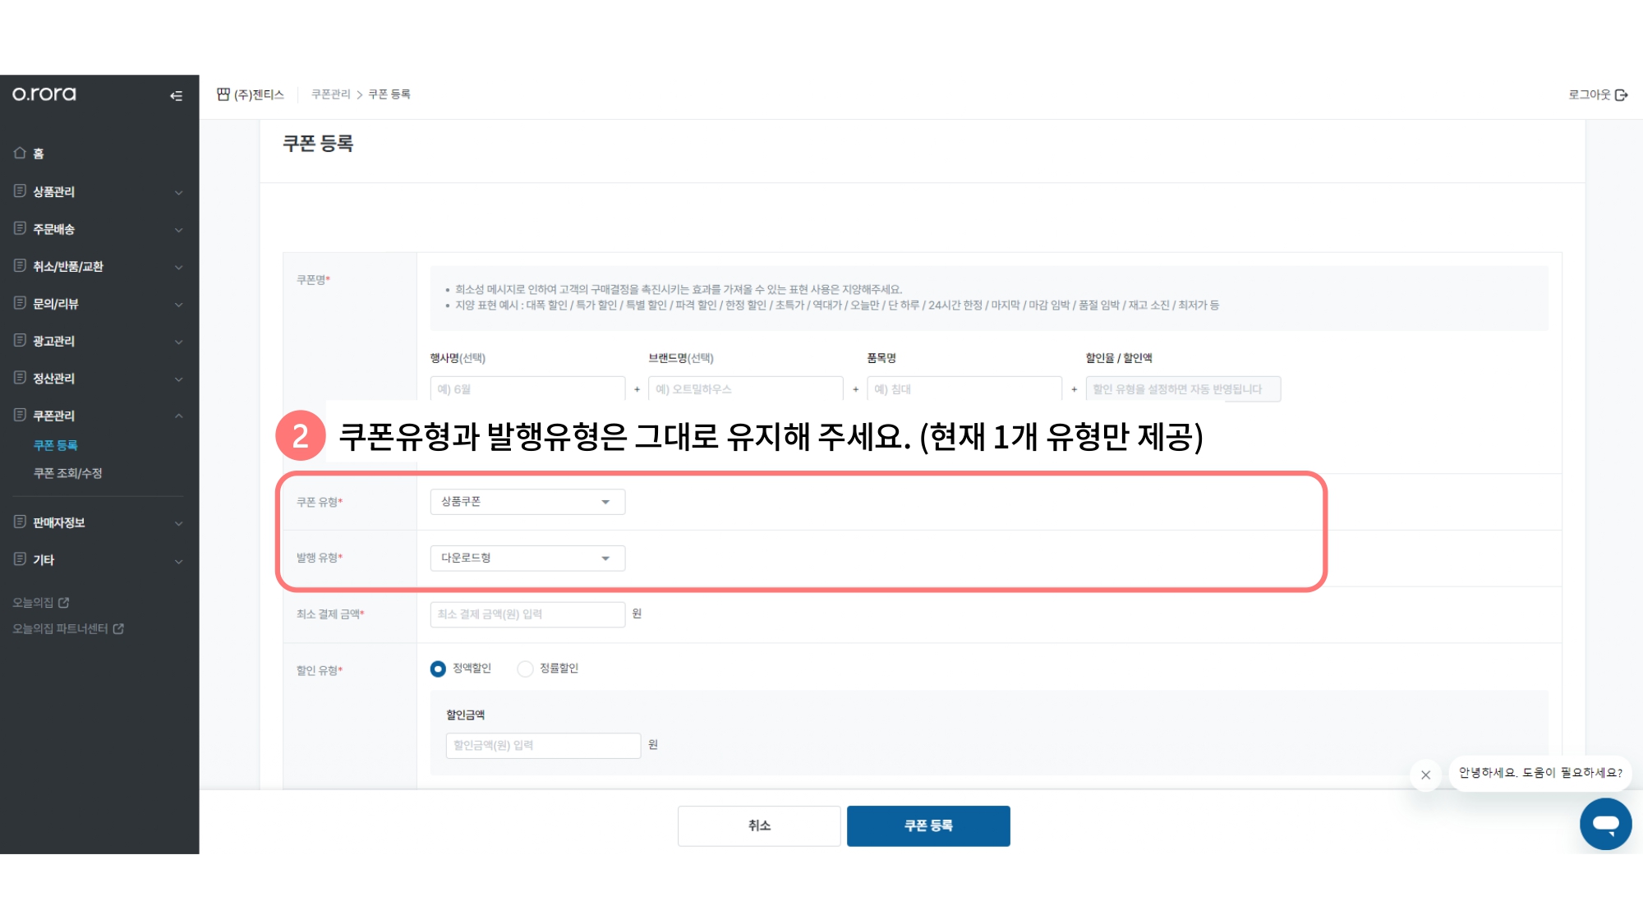The width and height of the screenshot is (1643, 924).
Task: Click the 정산관리 menu icon
Action: click(x=20, y=378)
